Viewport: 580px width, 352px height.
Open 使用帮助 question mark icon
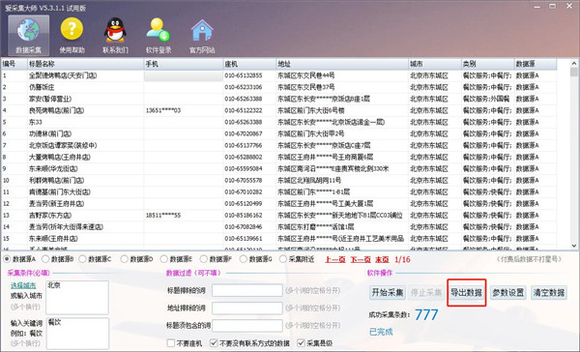(72, 35)
